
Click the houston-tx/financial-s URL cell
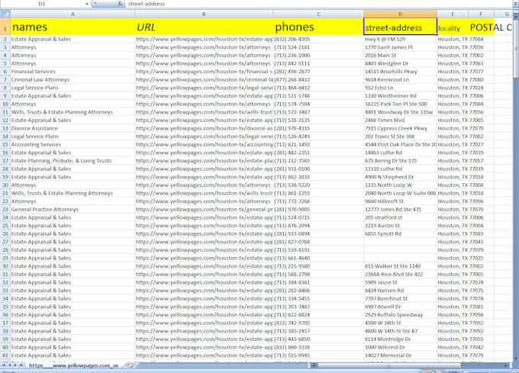(x=204, y=72)
